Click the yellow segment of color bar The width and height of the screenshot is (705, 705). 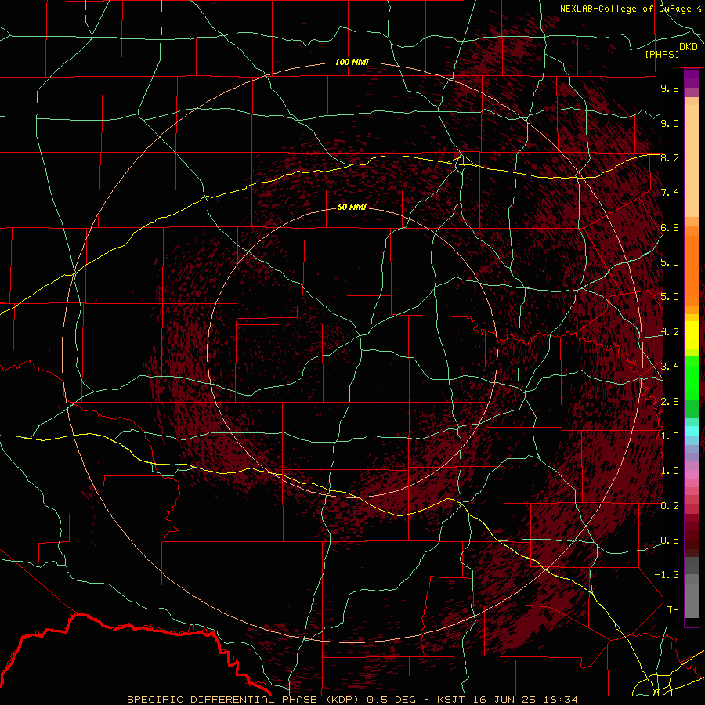pyautogui.click(x=692, y=335)
